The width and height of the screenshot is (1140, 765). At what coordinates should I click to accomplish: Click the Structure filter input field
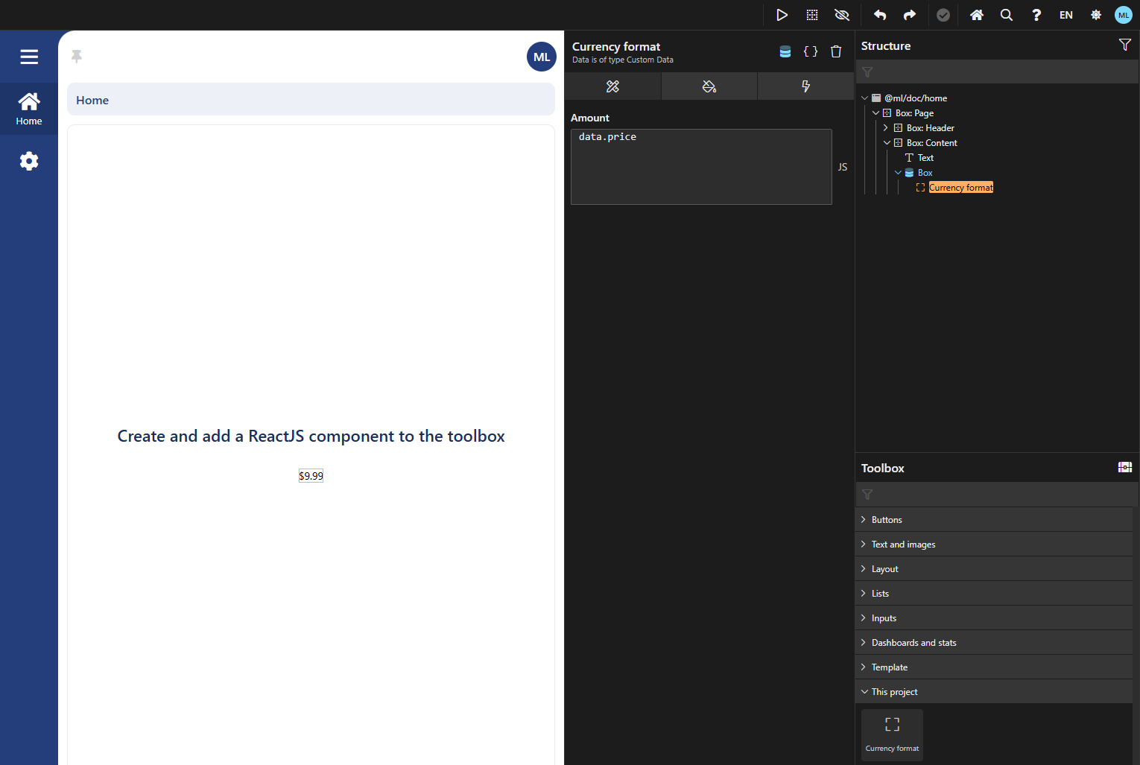tap(997, 72)
